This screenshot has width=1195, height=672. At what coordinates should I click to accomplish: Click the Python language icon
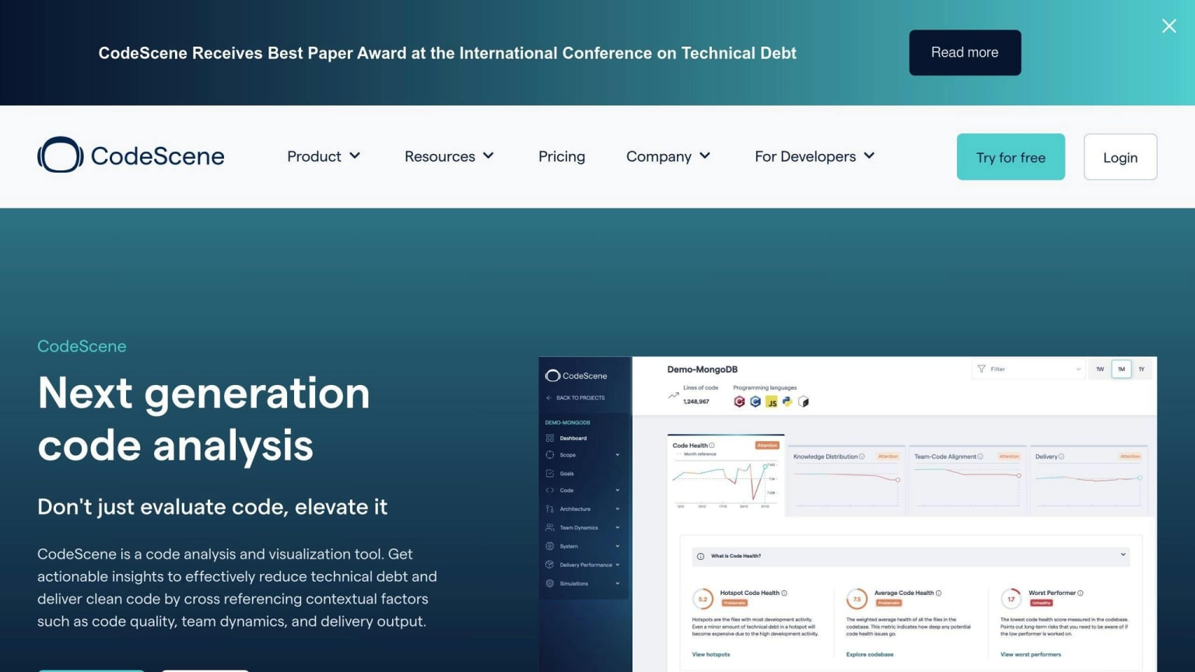pyautogui.click(x=787, y=401)
